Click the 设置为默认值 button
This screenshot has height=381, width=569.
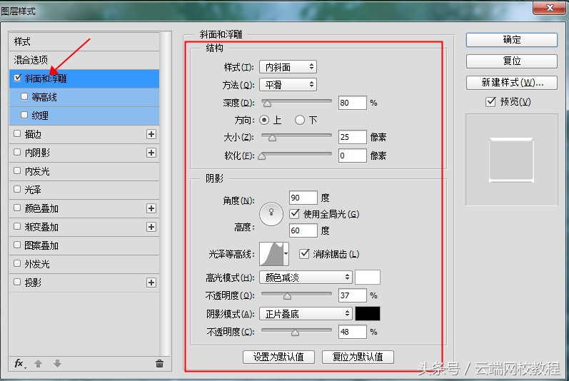[x=278, y=357]
